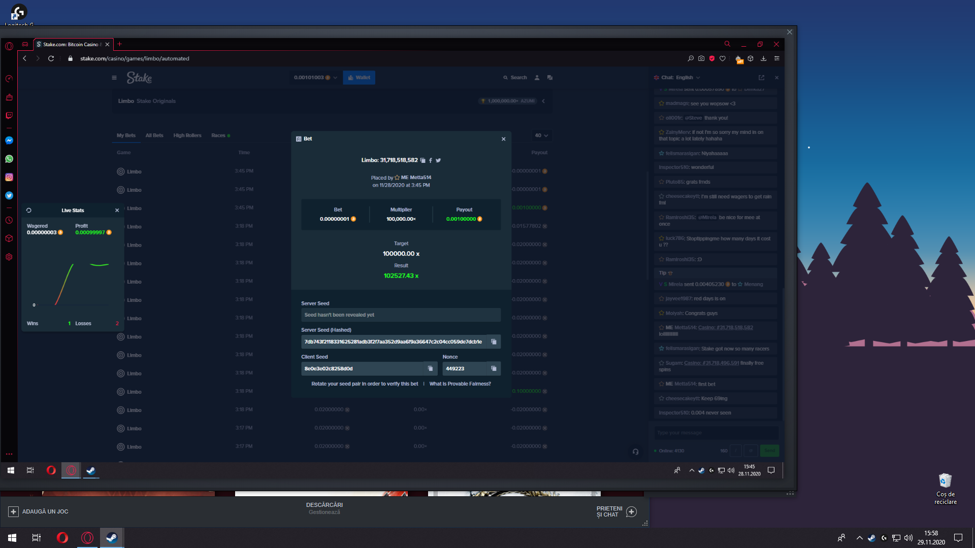Close the Live Stats panel
Viewport: 975px width, 548px height.
coord(117,210)
